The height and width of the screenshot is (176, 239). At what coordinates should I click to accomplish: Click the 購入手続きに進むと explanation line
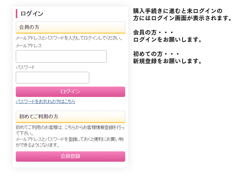click(x=177, y=11)
